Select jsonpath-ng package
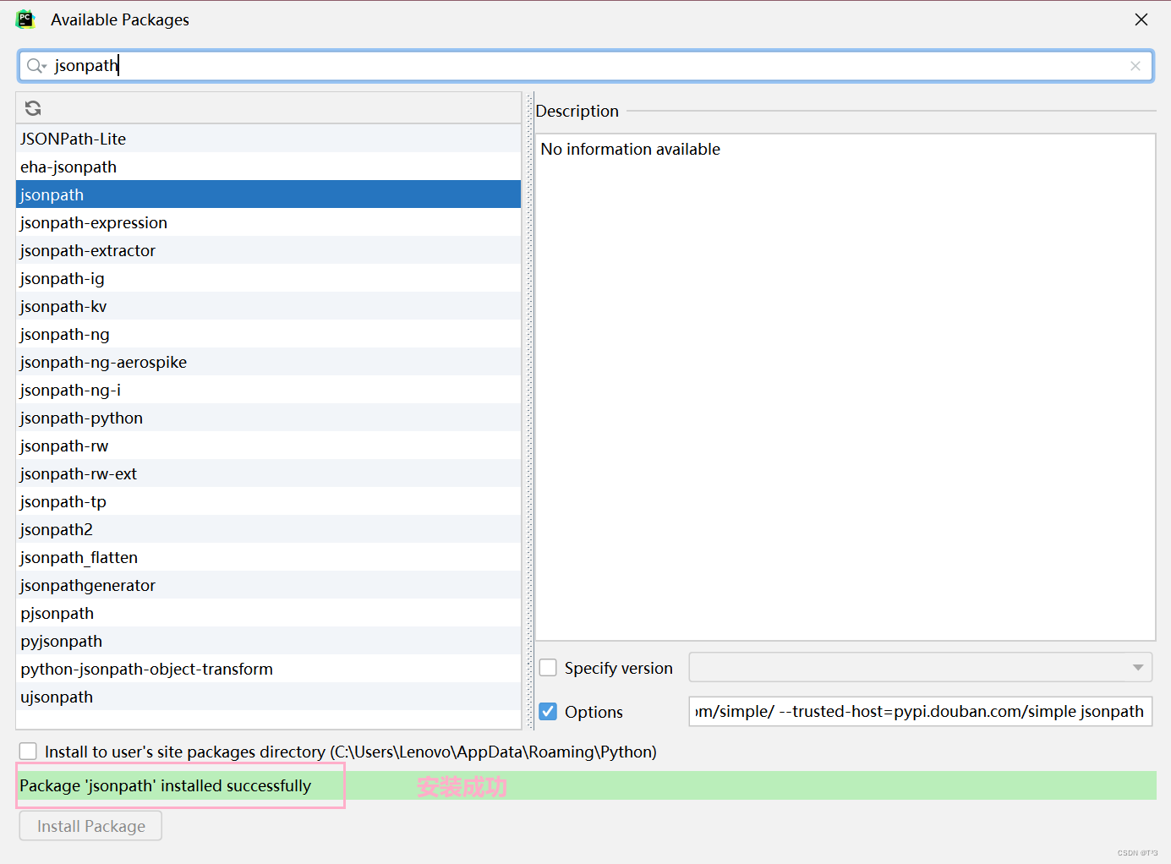The image size is (1171, 864). point(268,334)
